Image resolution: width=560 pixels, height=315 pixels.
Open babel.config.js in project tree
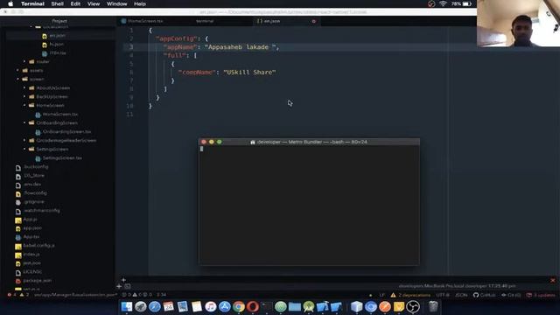click(x=38, y=246)
